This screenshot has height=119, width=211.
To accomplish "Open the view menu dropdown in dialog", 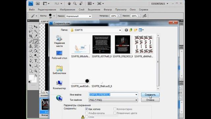I will [143, 30].
